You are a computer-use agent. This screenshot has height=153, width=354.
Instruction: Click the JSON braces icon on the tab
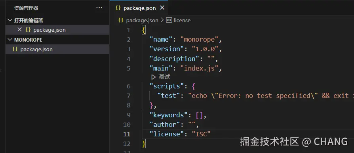(118, 8)
